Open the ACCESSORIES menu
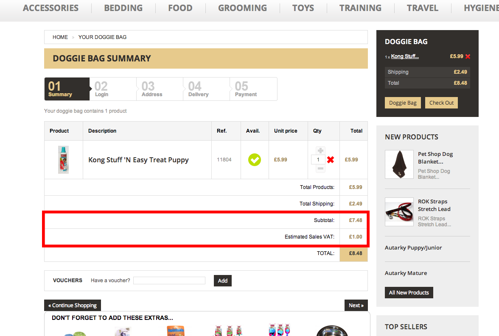499x336 pixels. click(x=50, y=8)
